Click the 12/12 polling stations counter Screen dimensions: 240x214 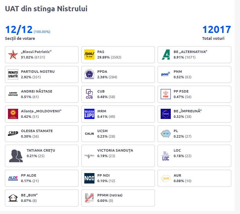tap(19, 30)
